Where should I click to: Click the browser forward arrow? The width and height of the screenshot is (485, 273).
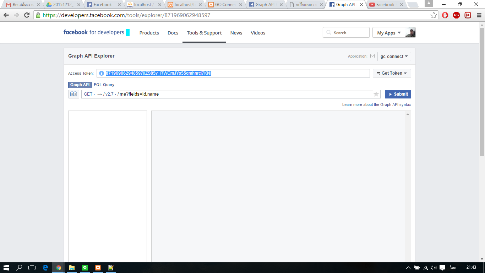[x=16, y=15]
